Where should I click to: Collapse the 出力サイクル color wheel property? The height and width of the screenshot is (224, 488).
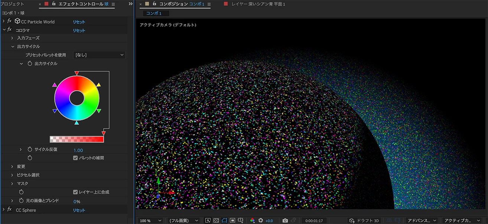point(21,64)
